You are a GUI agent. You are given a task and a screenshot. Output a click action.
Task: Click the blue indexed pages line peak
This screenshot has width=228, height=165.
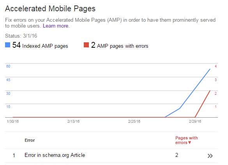pos(210,69)
